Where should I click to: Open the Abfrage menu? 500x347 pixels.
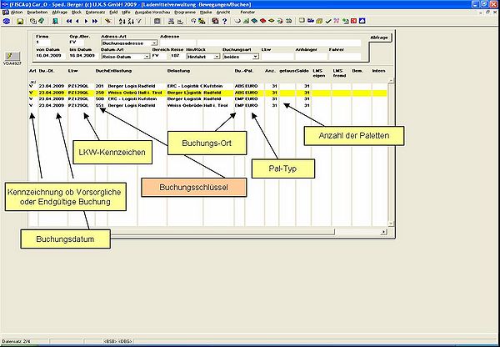click(x=60, y=13)
